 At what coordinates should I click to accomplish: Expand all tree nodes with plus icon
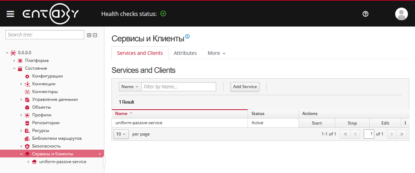pos(89,35)
